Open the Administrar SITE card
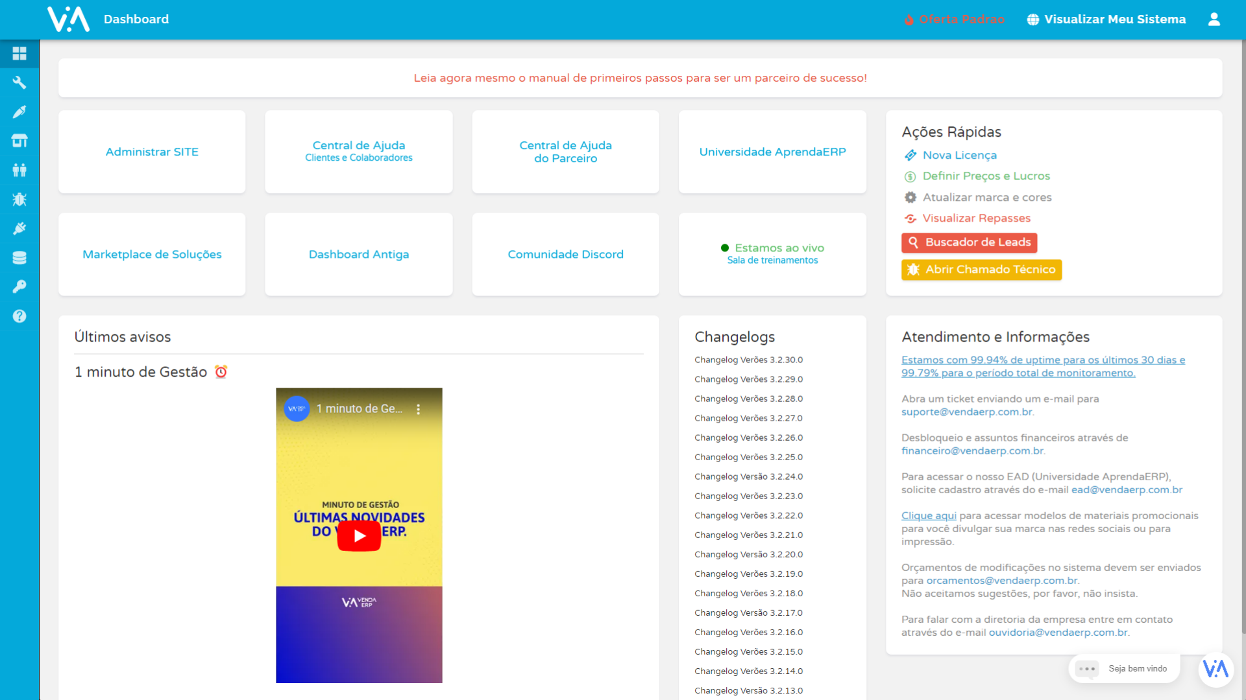 pos(152,152)
